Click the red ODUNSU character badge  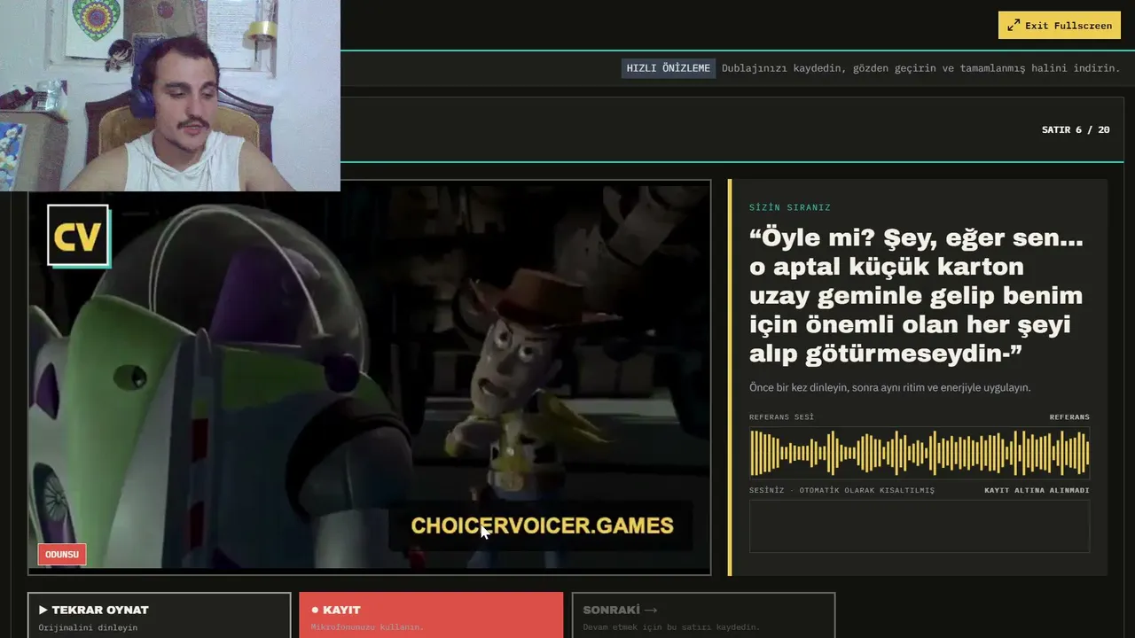point(62,555)
